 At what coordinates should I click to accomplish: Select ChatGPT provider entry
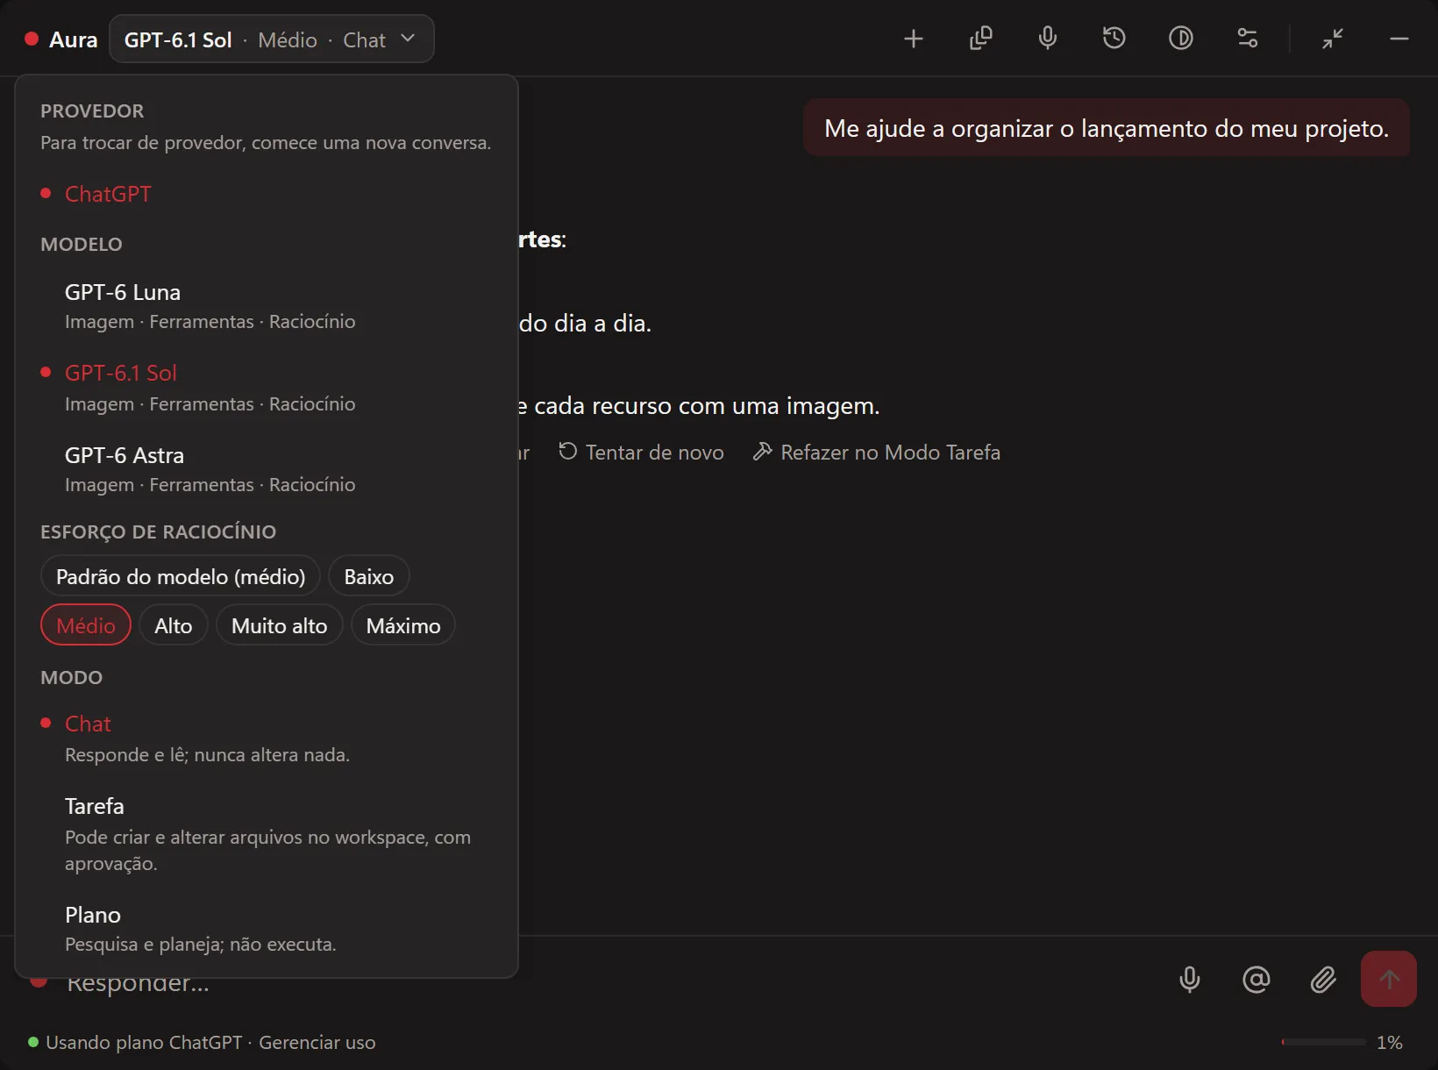tap(267, 194)
